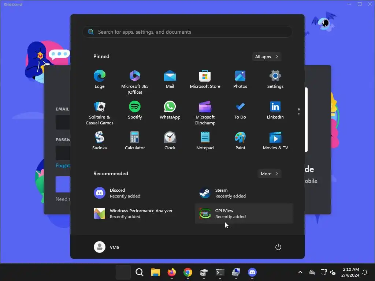
Task: Open Settings from pinned apps
Action: (275, 79)
